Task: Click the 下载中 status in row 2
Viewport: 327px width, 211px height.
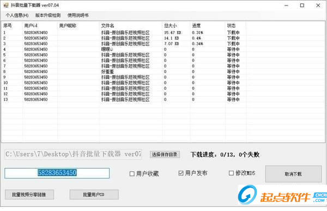Action: (233, 38)
